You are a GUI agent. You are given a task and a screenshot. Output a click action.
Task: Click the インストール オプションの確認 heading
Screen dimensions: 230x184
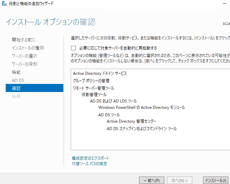[x=51, y=22]
